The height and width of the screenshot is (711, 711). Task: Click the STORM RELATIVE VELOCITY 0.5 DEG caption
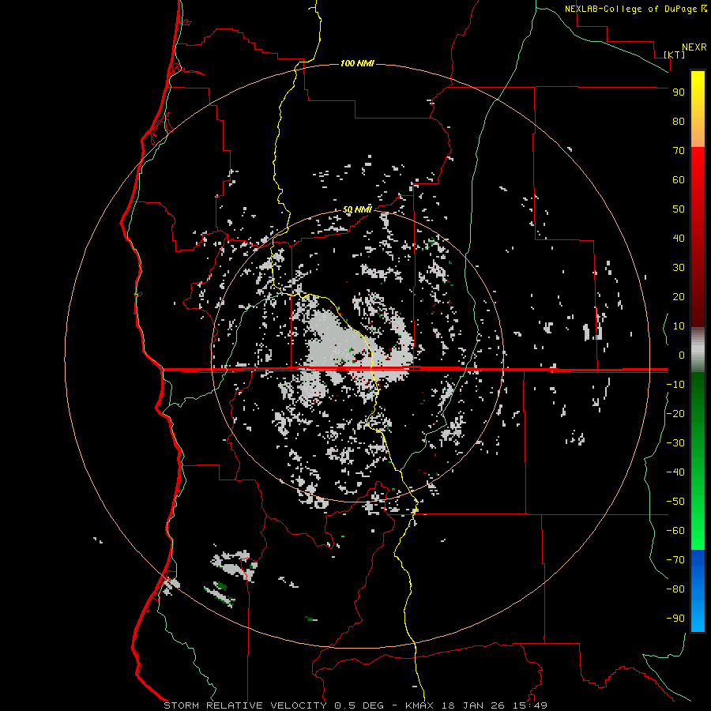tap(273, 705)
